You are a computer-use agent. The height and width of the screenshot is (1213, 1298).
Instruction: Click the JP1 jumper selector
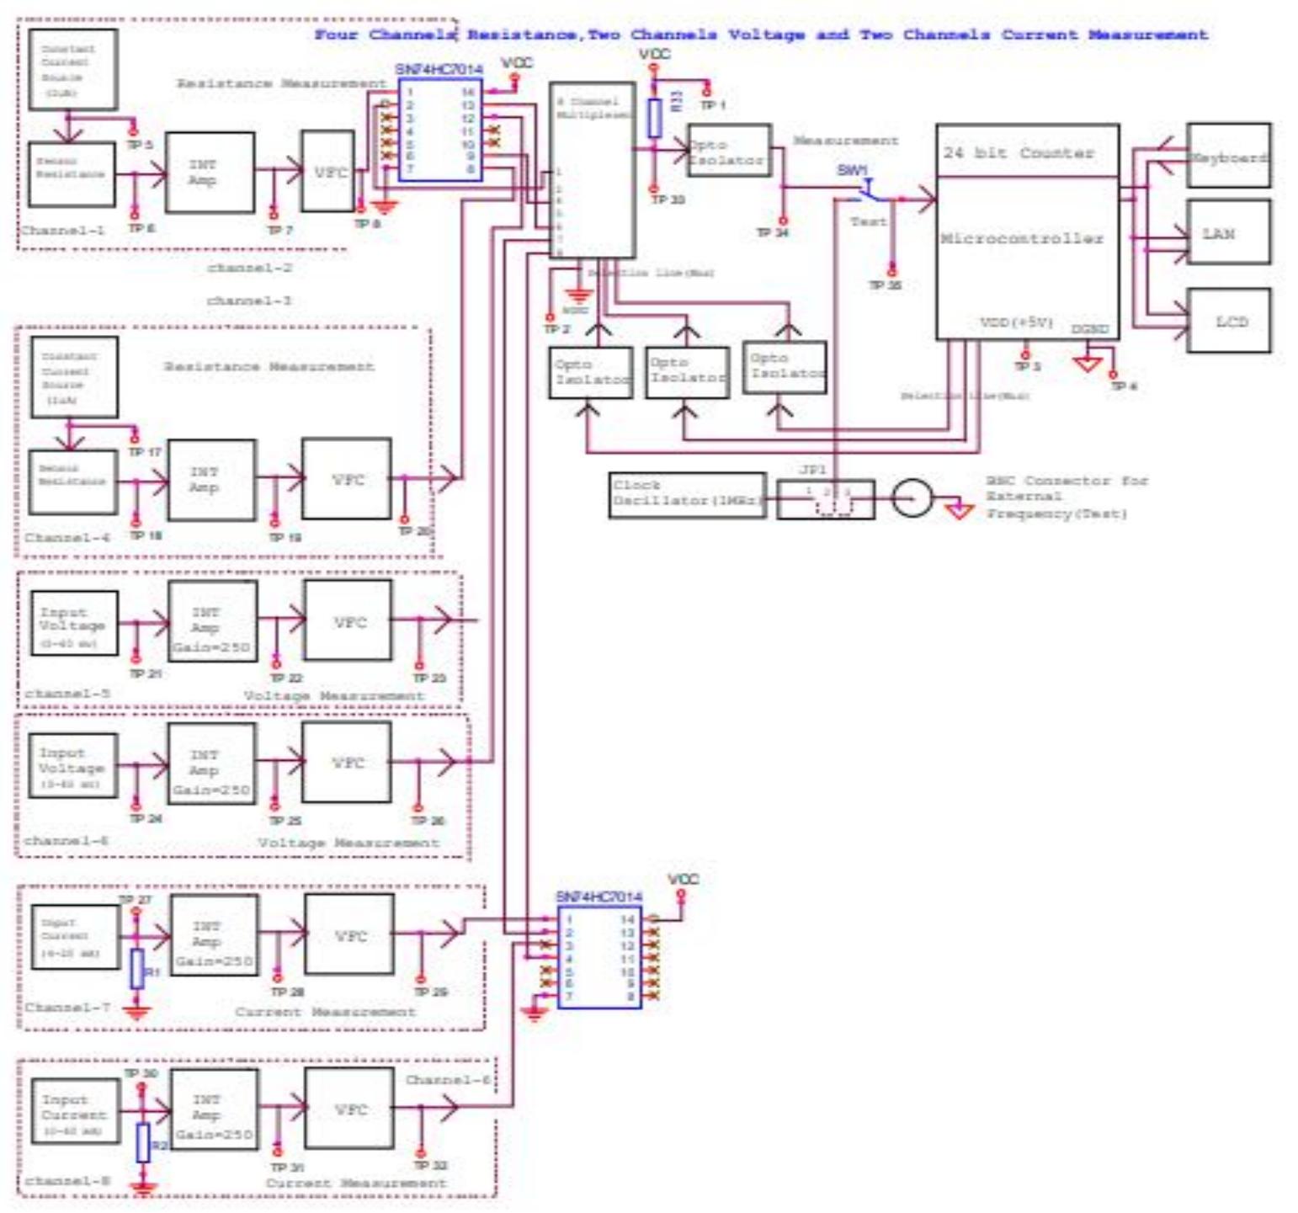[x=825, y=499]
